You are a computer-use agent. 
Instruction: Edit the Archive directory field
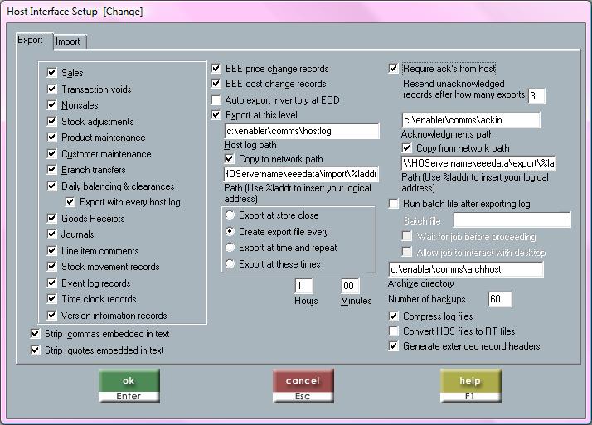[x=466, y=269]
